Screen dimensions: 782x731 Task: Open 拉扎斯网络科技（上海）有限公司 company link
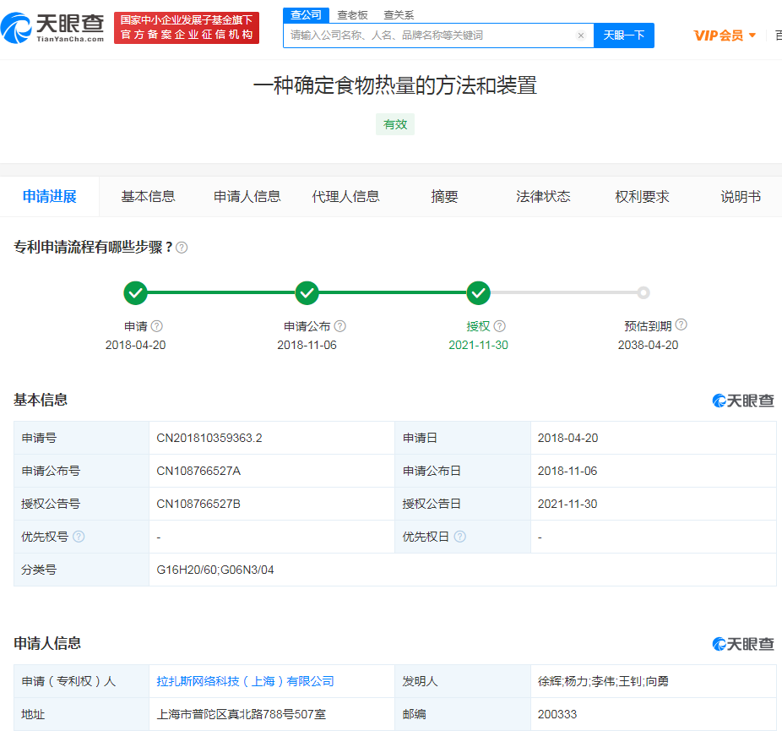pos(246,681)
